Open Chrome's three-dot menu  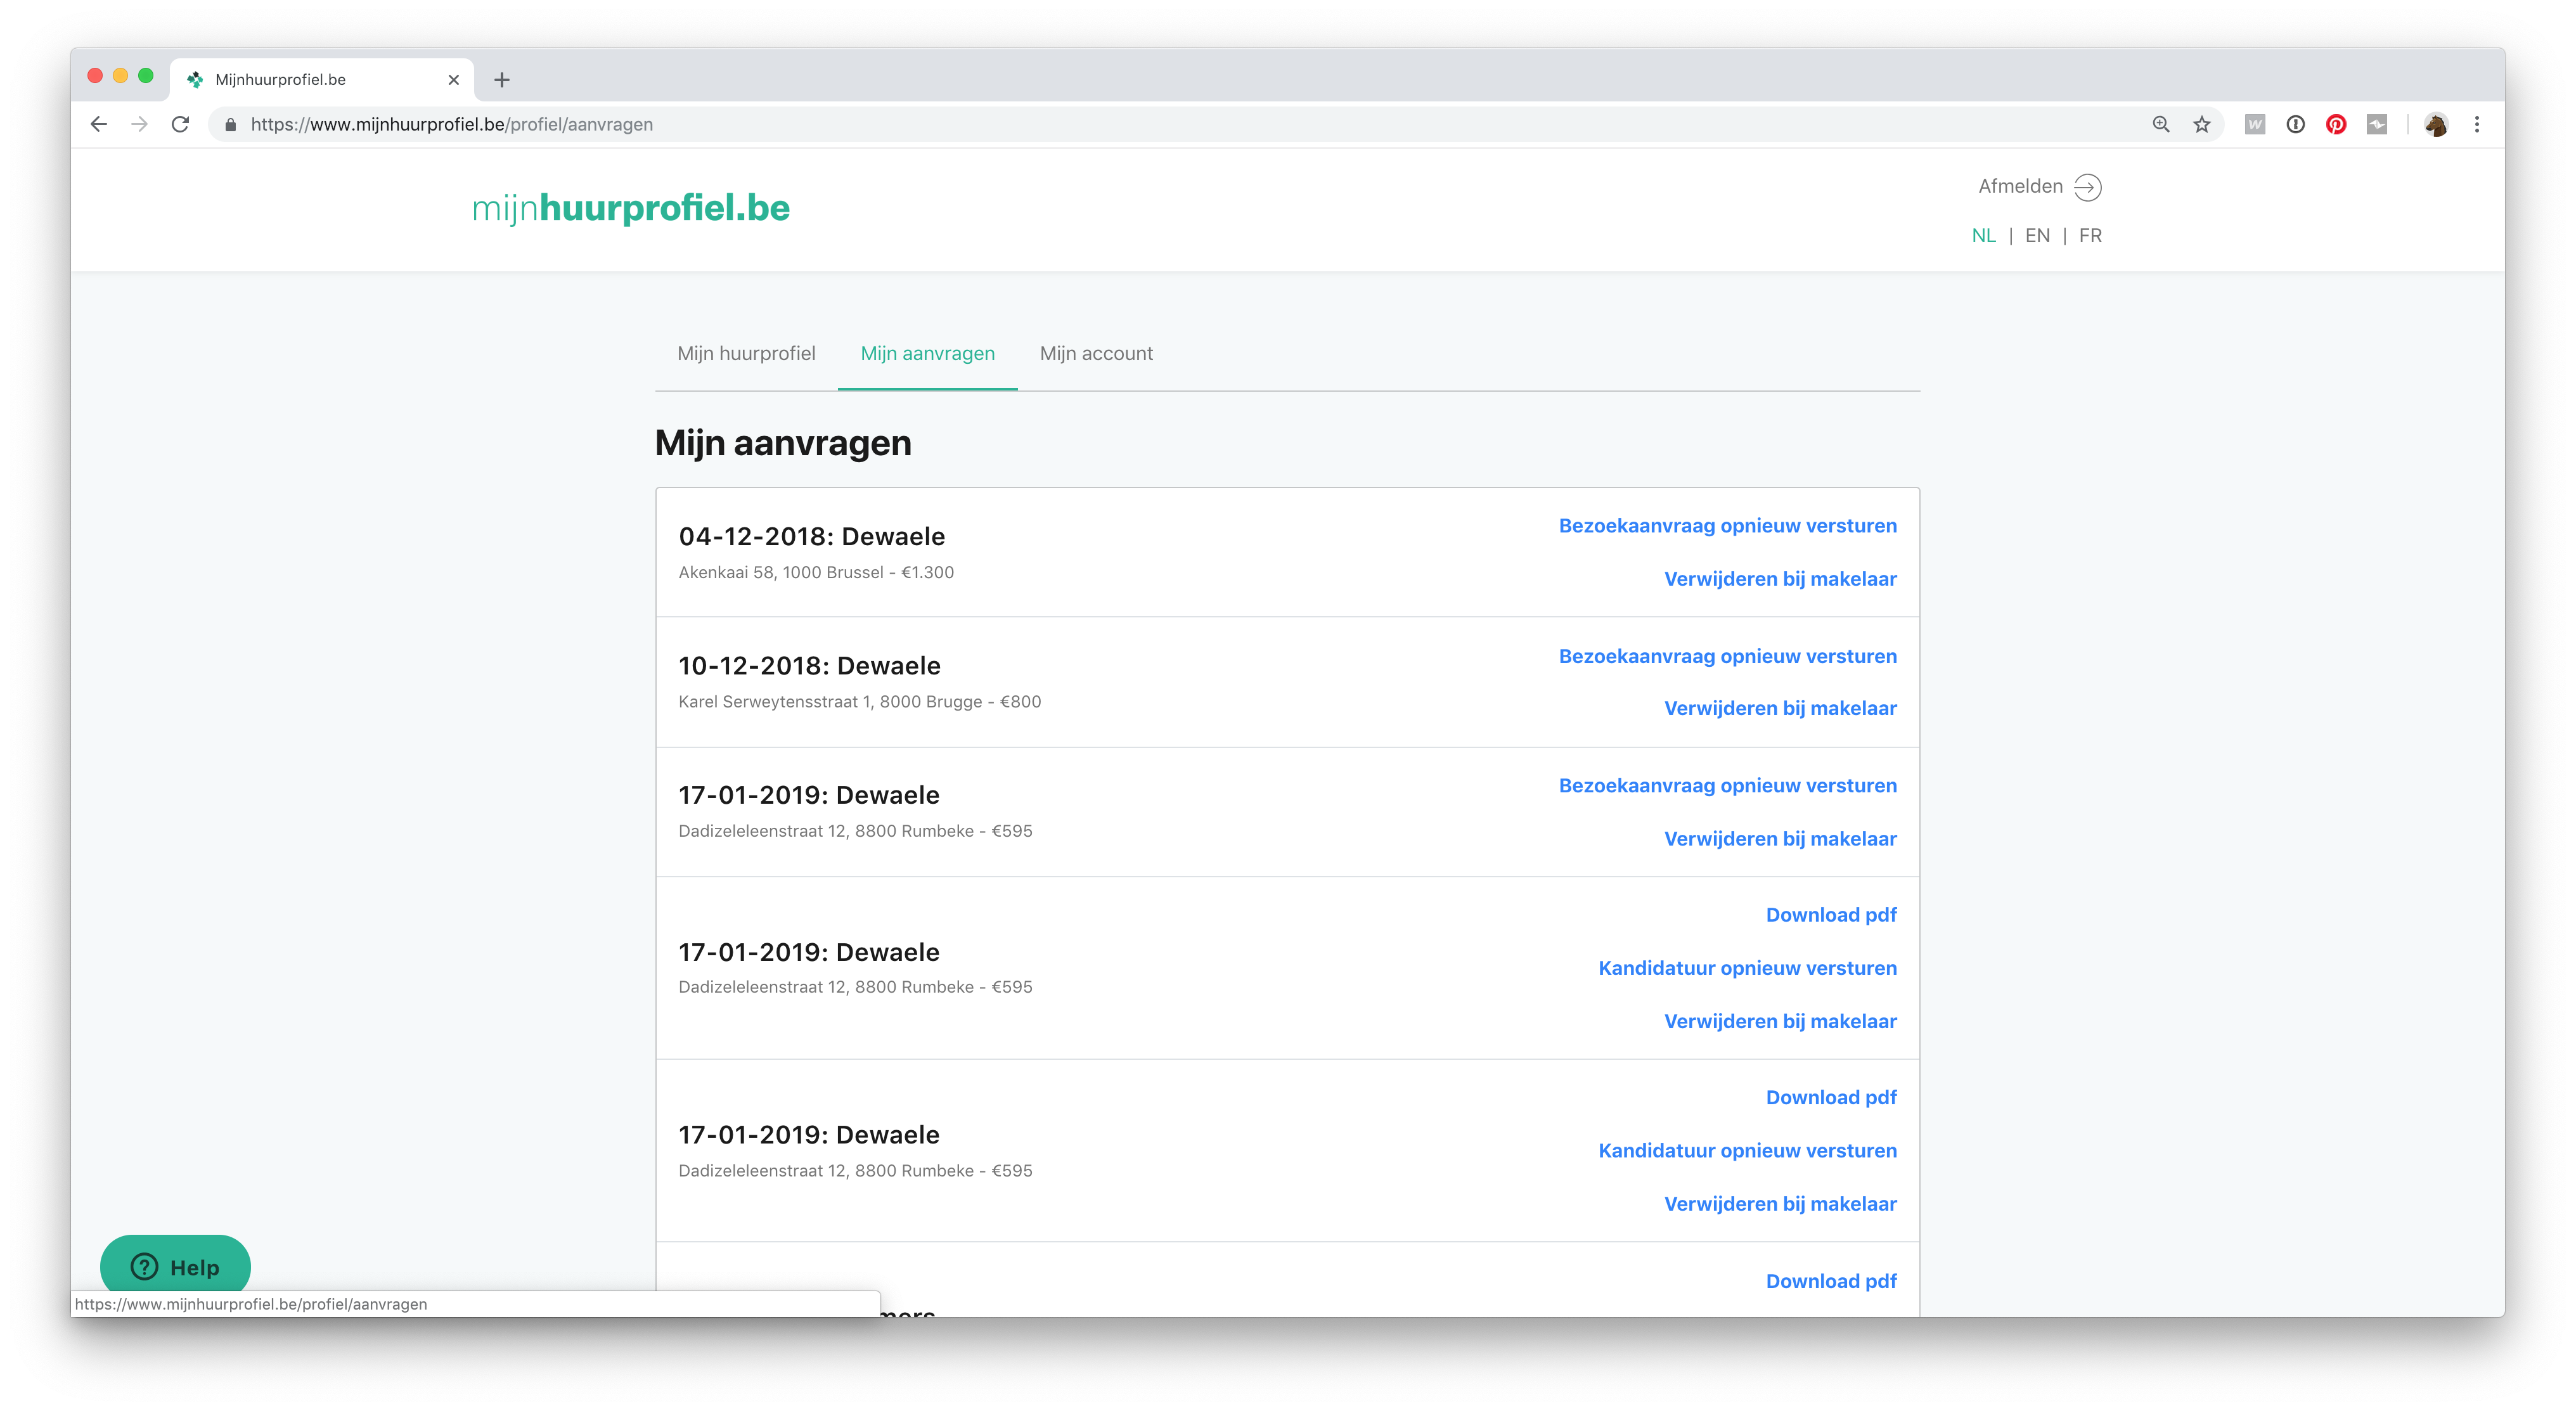2477,124
